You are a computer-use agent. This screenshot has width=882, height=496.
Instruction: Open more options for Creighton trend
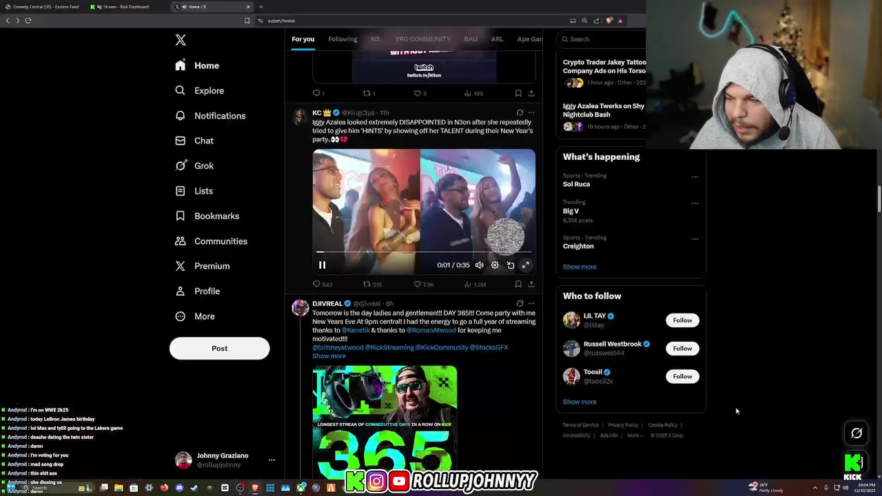(695, 239)
